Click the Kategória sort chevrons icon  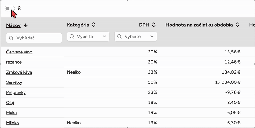94,25
